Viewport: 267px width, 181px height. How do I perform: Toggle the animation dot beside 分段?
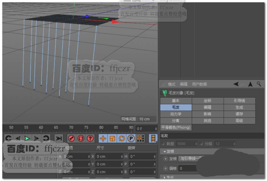tap(201, 144)
